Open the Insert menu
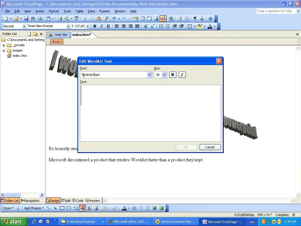Image resolution: width=301 pixels, height=226 pixels. pos(40,11)
